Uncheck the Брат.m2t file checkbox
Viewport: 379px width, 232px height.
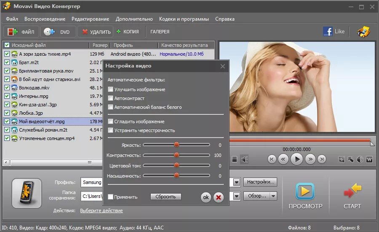click(7, 62)
